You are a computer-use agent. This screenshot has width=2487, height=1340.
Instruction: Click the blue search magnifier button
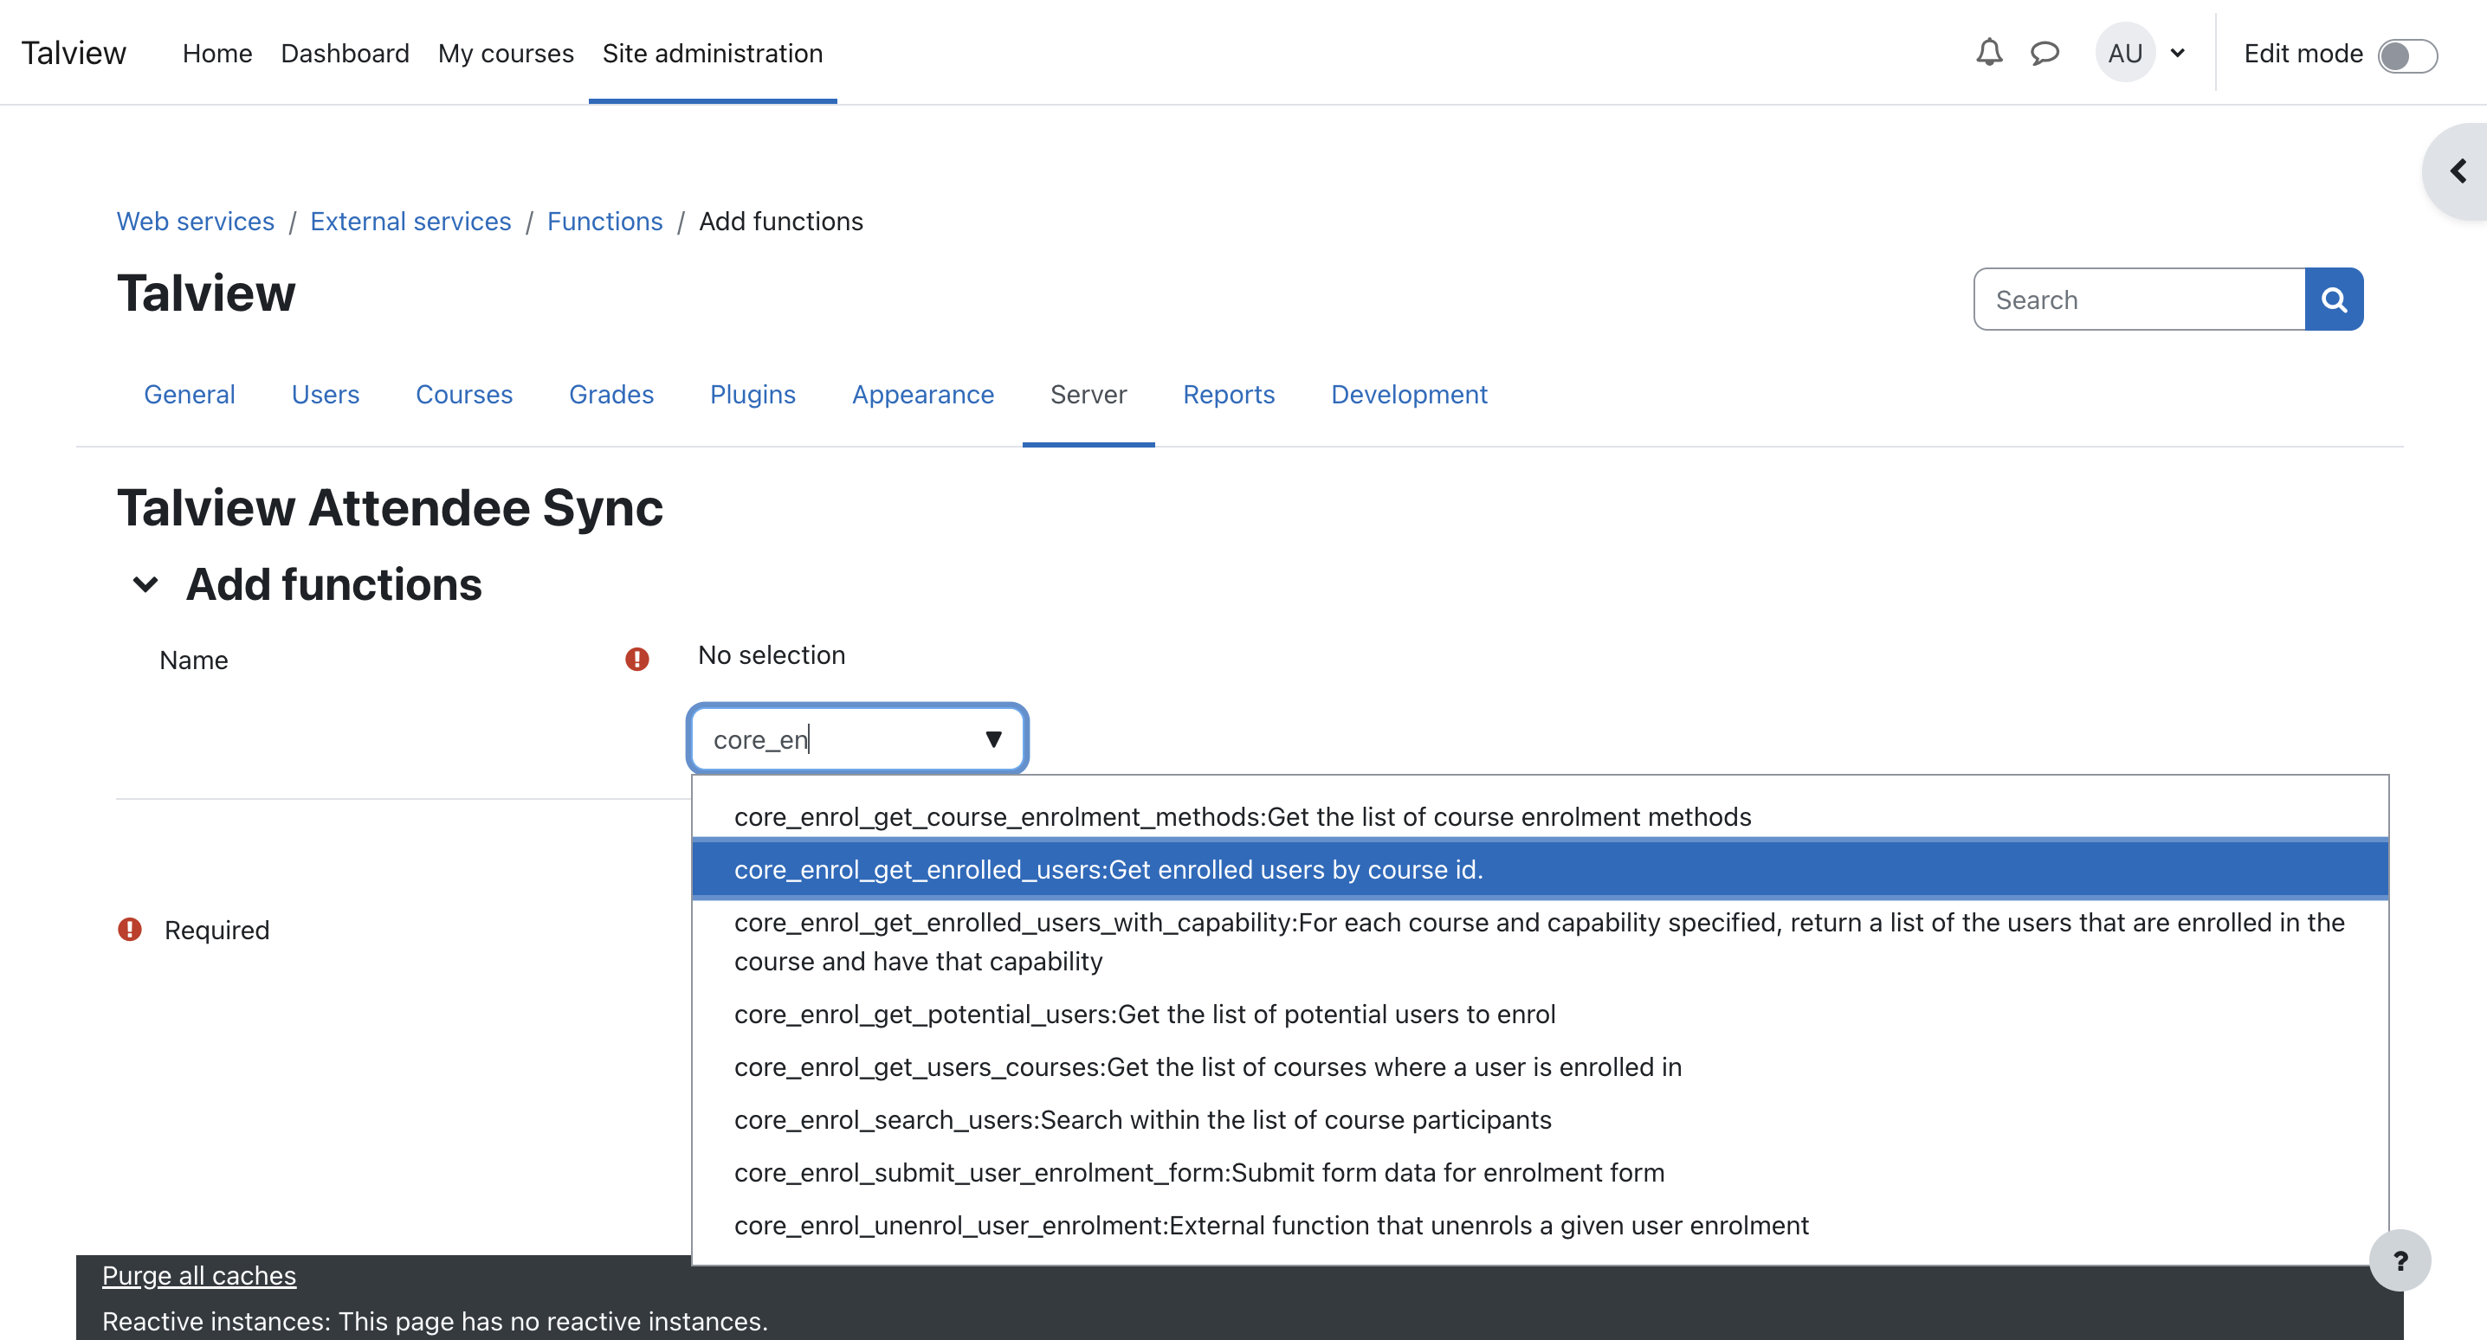click(x=2334, y=300)
